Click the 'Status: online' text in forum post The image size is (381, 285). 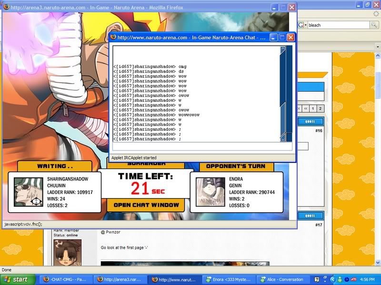click(x=66, y=235)
